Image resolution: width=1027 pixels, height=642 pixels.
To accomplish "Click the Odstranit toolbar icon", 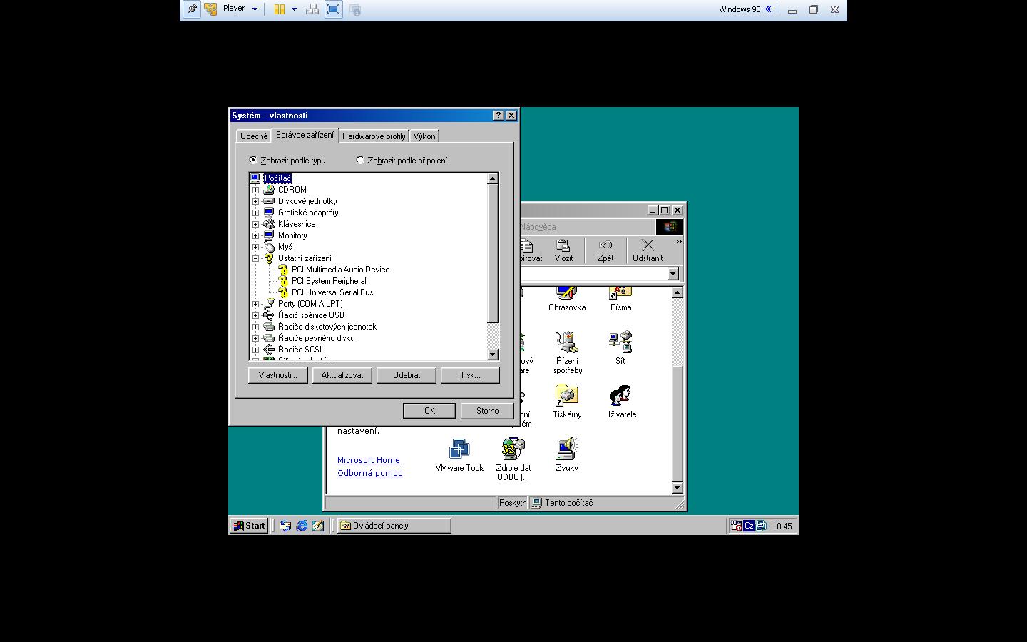I will coord(647,250).
